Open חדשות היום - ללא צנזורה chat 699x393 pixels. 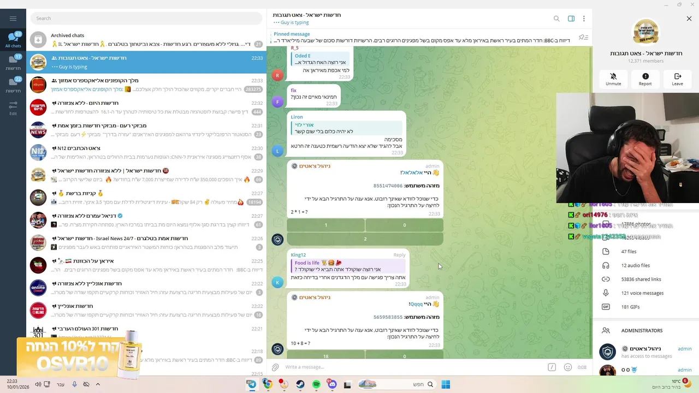(146, 107)
